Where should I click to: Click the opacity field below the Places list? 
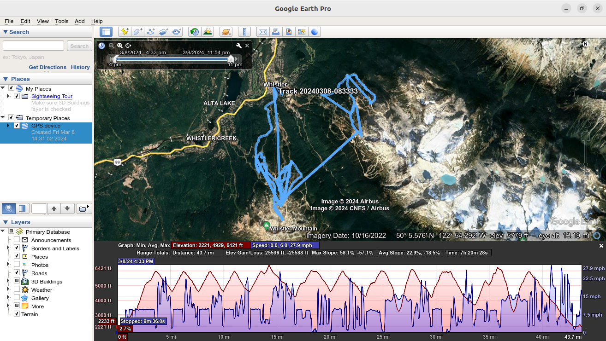pyautogui.click(x=39, y=208)
